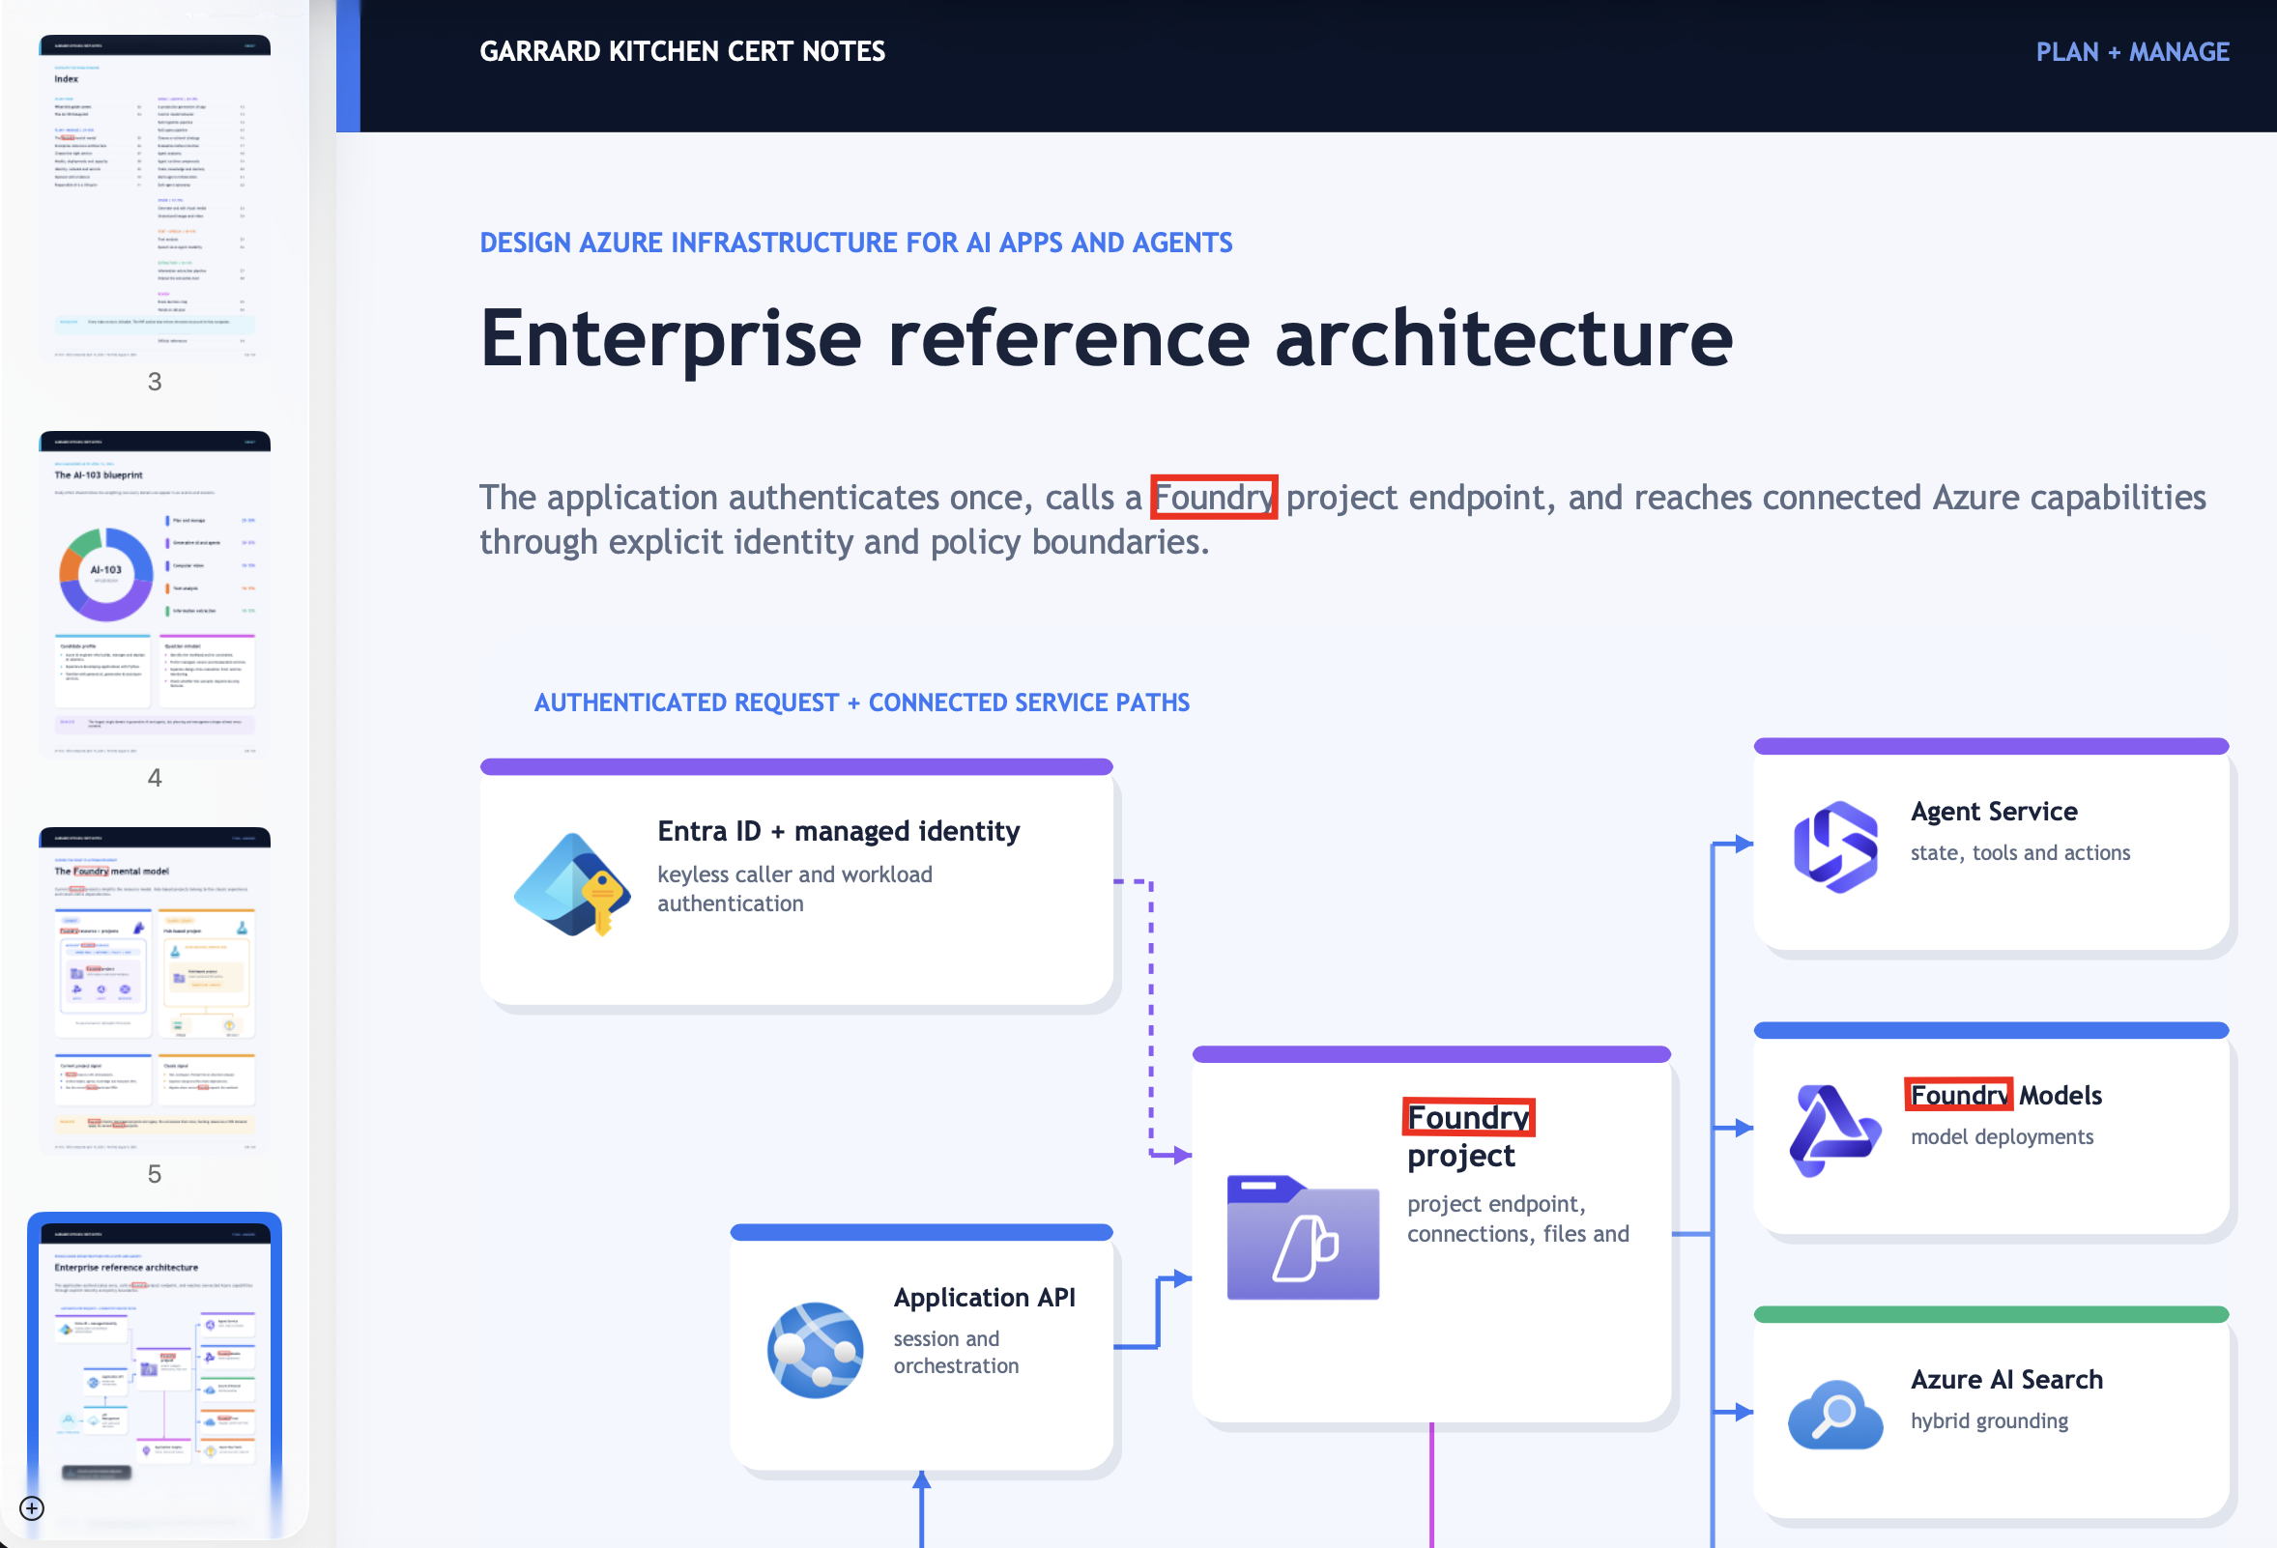
Task: Click the plus circle icon in the sidebar
Action: tap(31, 1506)
